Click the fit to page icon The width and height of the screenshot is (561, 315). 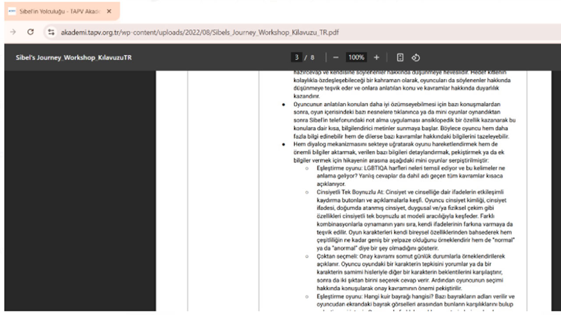[x=400, y=57]
